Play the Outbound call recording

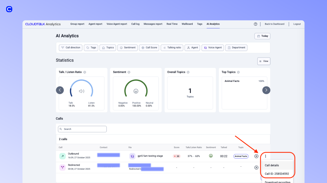pyautogui.click(x=256, y=156)
